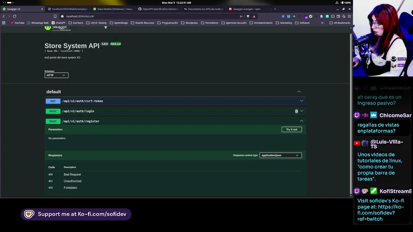Switch to Data Models (Schemas) tab

click(113, 9)
